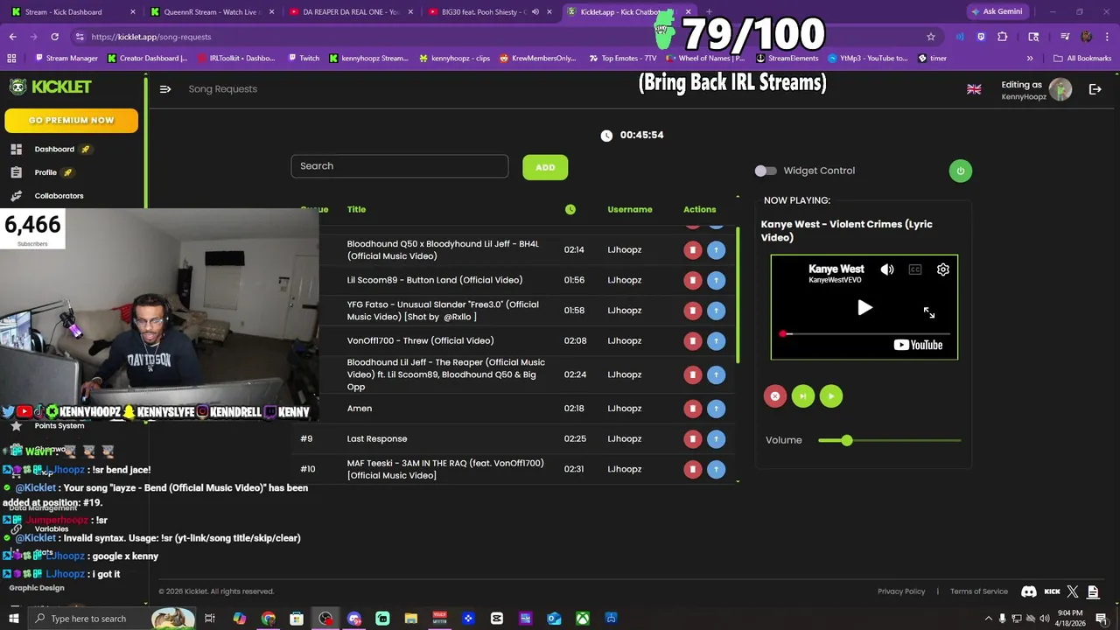This screenshot has width=1120, height=630.
Task: Delete Bloodhound Q50 BH4L song
Action: [692, 250]
